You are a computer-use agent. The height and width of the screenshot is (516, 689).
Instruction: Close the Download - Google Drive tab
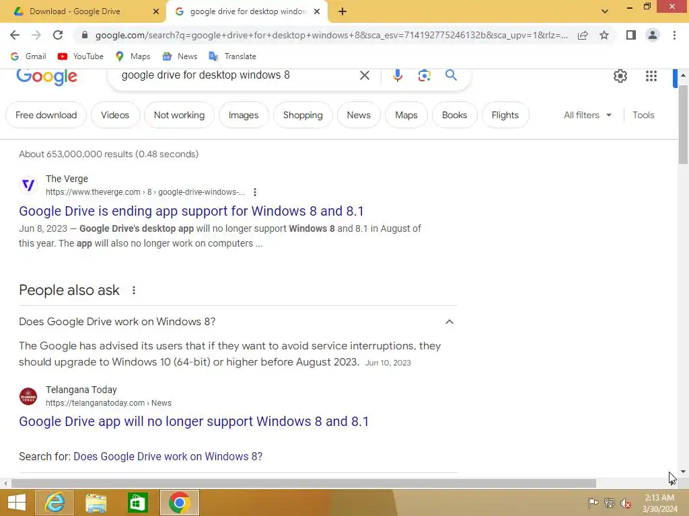click(156, 11)
